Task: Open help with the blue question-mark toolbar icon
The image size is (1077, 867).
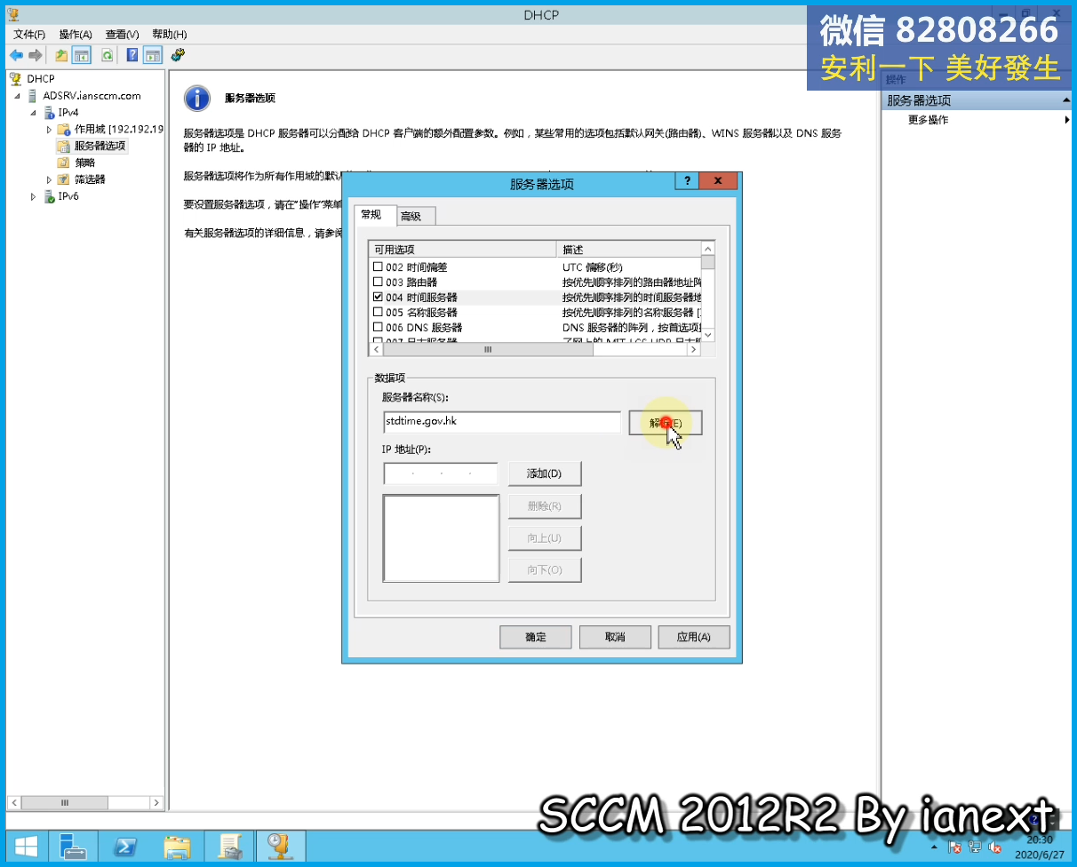Action: pos(132,55)
